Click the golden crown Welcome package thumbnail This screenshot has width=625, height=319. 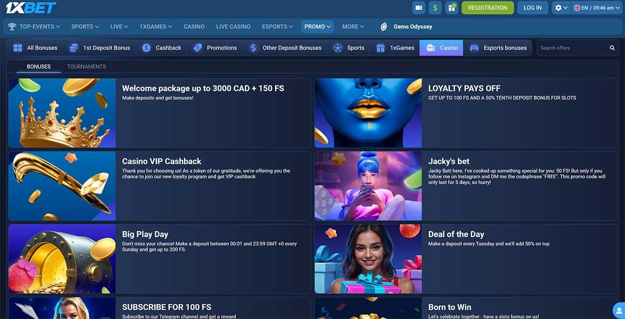click(62, 113)
